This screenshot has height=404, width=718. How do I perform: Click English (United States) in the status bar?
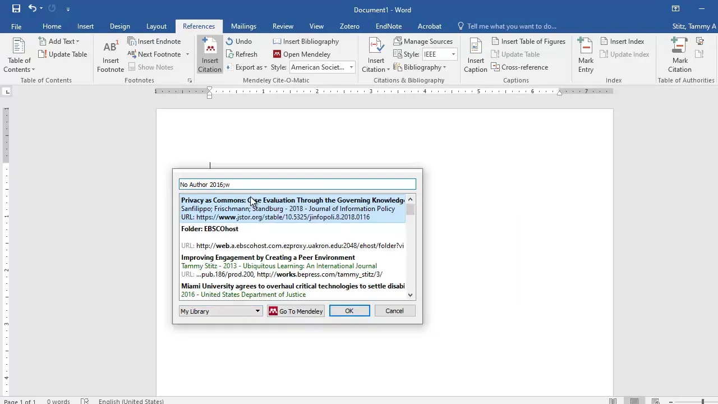[x=131, y=401]
